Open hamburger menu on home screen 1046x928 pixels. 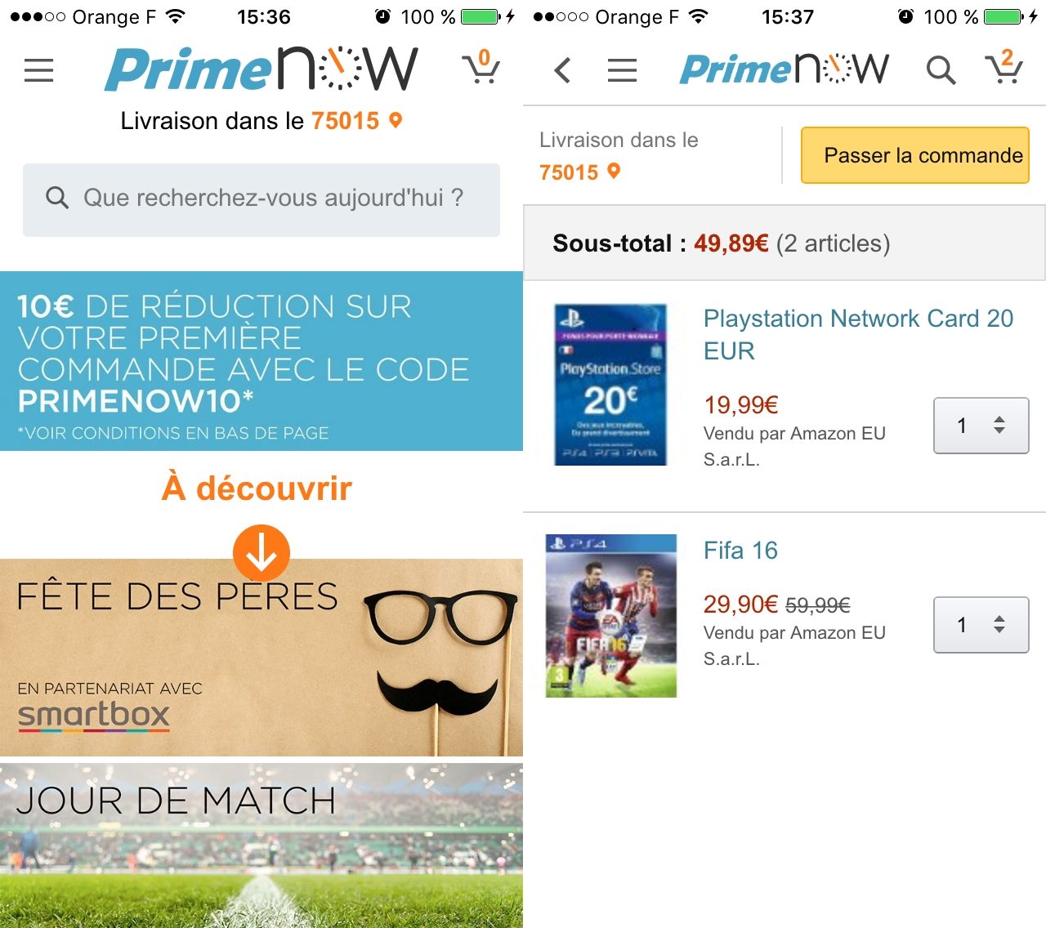38,70
